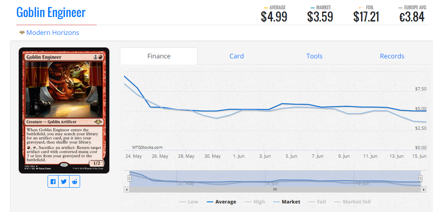The image size is (433, 212).
Task: Share card via Twitter bird icon
Action: 64,182
